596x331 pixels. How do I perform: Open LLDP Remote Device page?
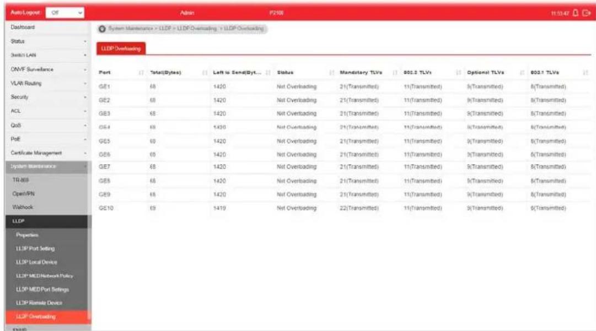coord(46,303)
